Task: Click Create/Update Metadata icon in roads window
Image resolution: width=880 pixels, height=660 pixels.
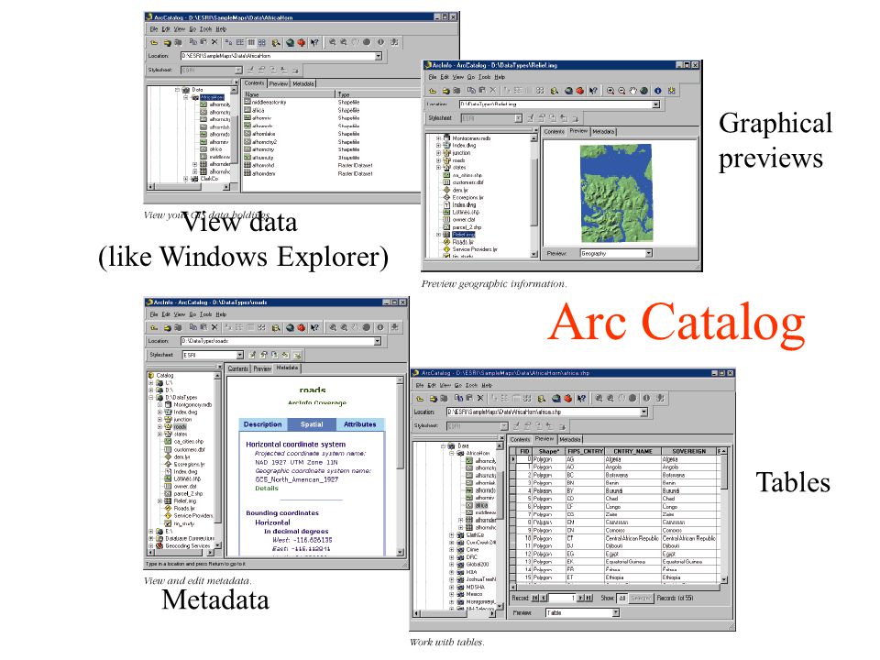Action: [x=297, y=355]
